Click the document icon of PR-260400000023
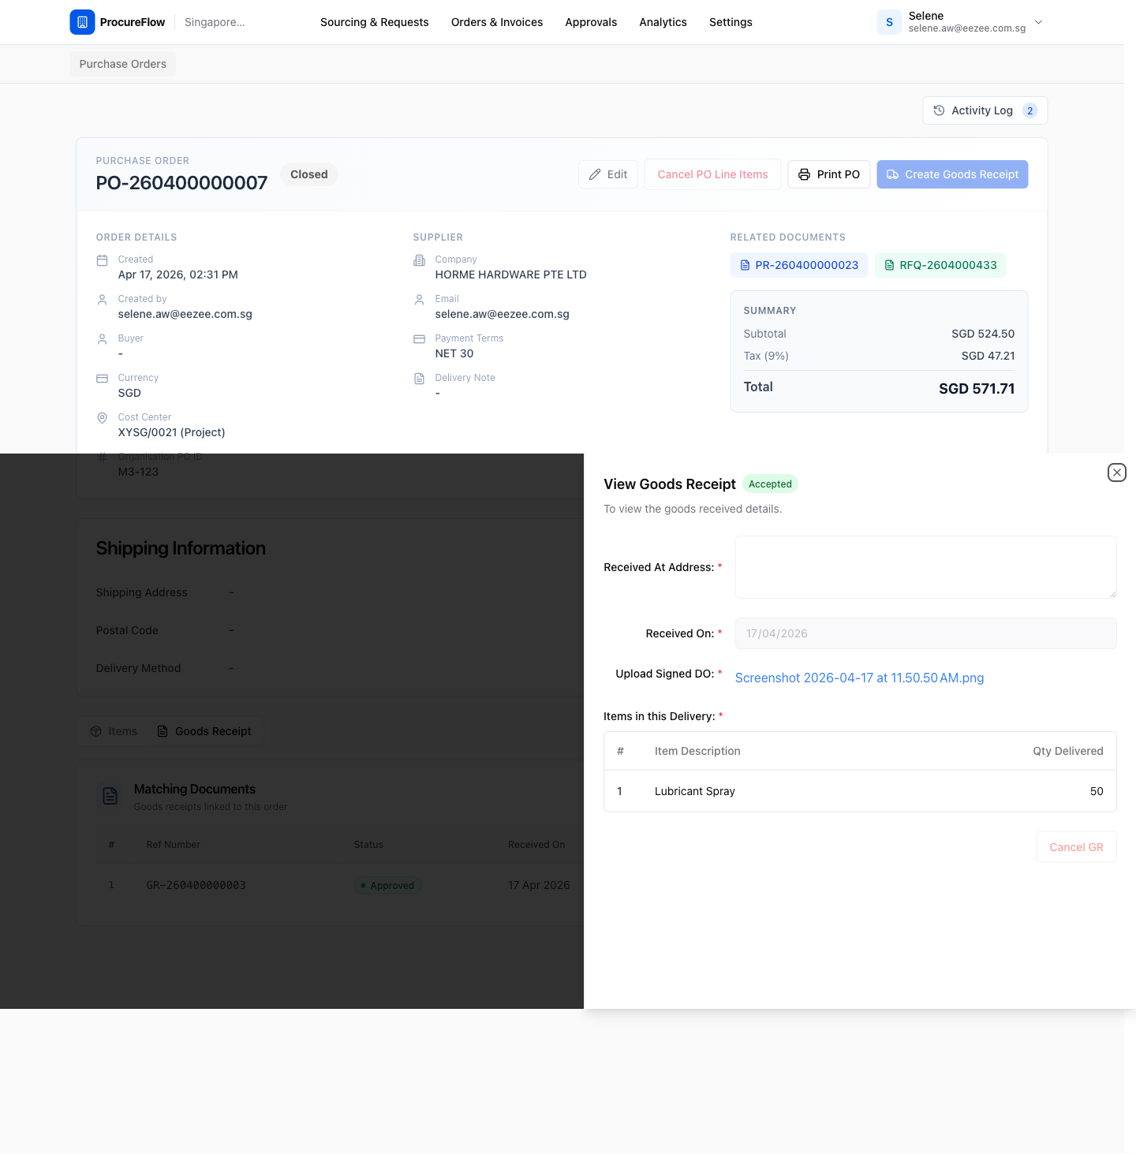This screenshot has height=1154, width=1136. coord(745,265)
